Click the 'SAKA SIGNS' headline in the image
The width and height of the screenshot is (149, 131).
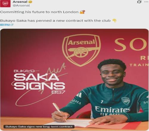[39, 82]
